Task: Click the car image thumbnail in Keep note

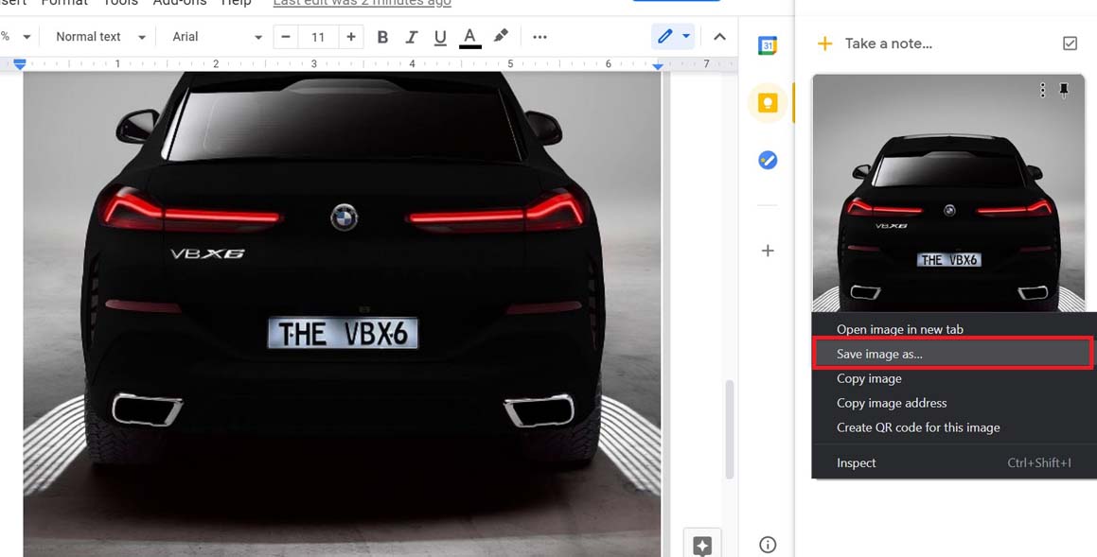Action: pyautogui.click(x=948, y=193)
